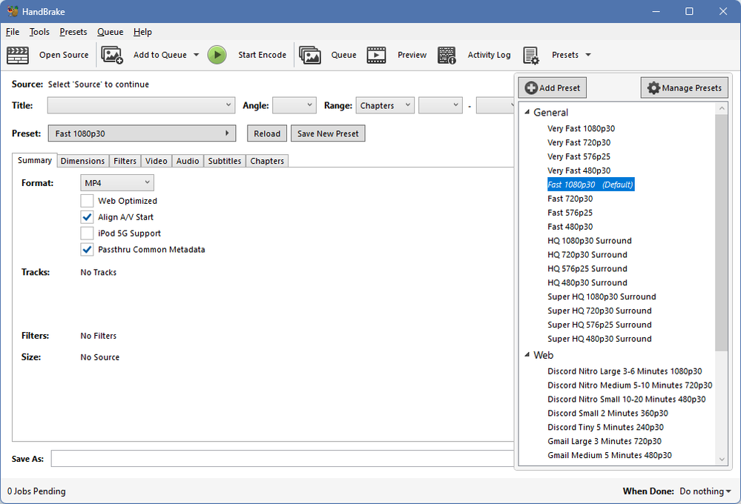The image size is (741, 504).
Task: Switch to the Subtitles tab
Action: [225, 161]
